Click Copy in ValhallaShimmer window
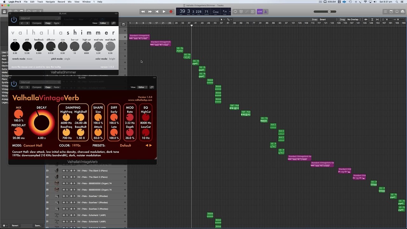This screenshot has height=229, width=407. [x=48, y=23]
